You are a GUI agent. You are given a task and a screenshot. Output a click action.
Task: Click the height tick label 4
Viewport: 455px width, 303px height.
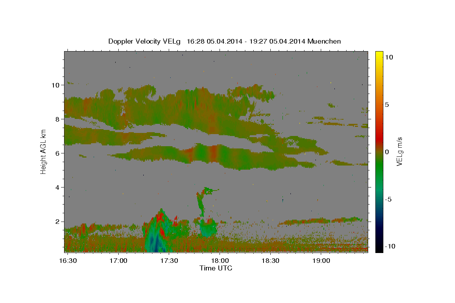pos(58,187)
